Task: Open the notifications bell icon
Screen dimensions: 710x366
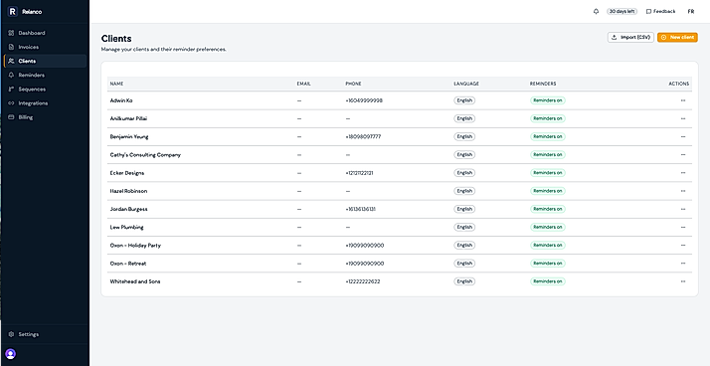Action: click(596, 11)
